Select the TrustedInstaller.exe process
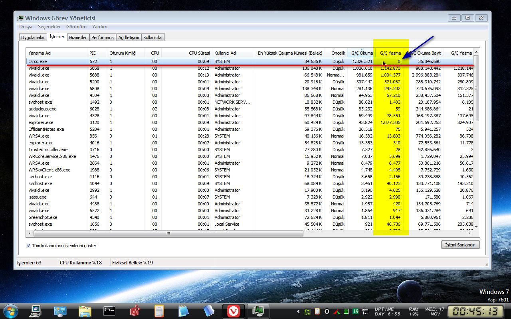Image resolution: width=511 pixels, height=319 pixels. 250,150
